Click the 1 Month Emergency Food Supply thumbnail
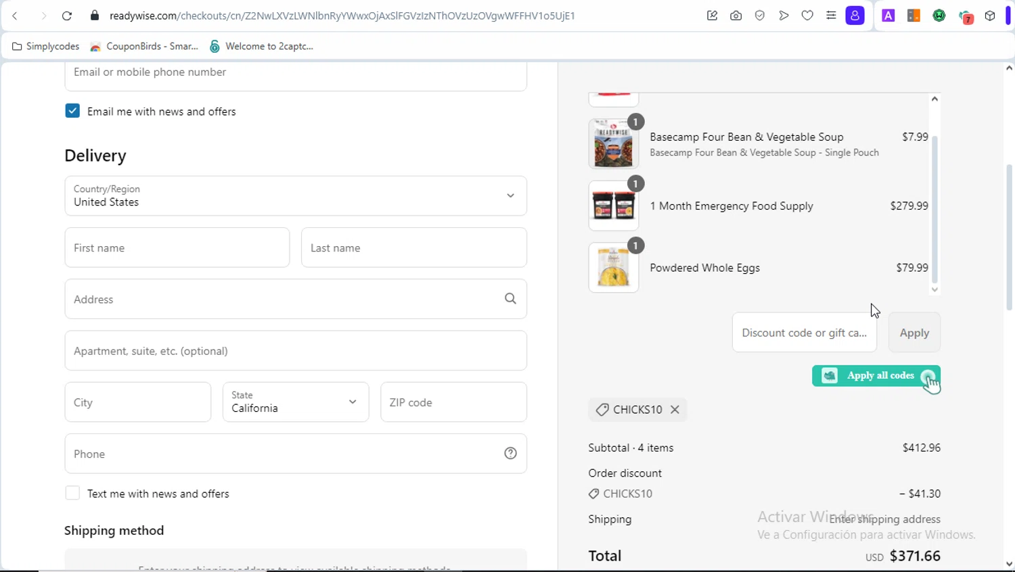Image resolution: width=1015 pixels, height=572 pixels. [x=614, y=206]
